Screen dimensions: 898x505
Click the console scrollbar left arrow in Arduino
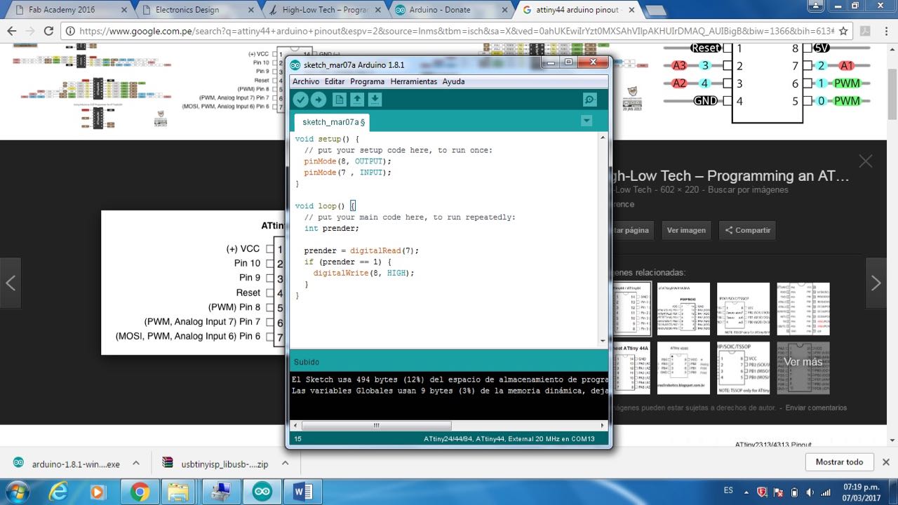295,425
